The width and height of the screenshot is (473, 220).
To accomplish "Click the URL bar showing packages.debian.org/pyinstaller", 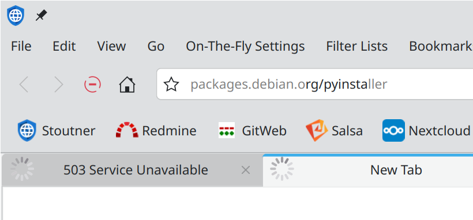I will (314, 85).
